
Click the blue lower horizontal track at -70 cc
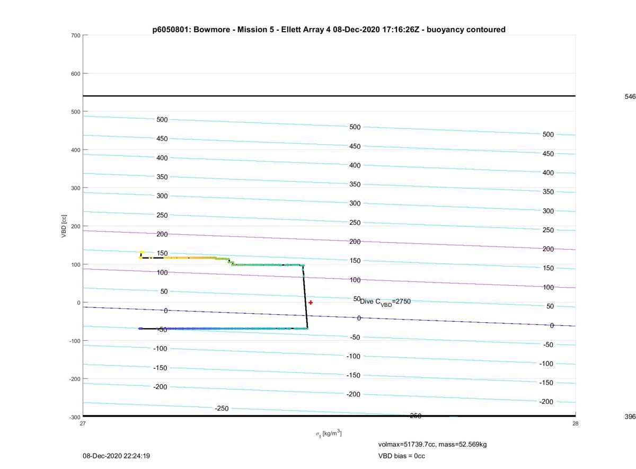coord(223,329)
